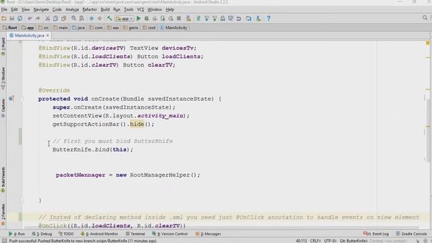The height and width of the screenshot is (243, 432).
Task: Click the UTF-8 encoding selector
Action: pos(330,241)
